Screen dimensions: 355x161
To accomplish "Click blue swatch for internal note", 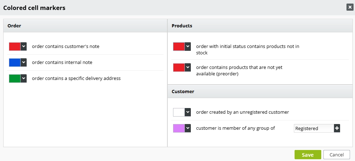I will click(x=15, y=62).
